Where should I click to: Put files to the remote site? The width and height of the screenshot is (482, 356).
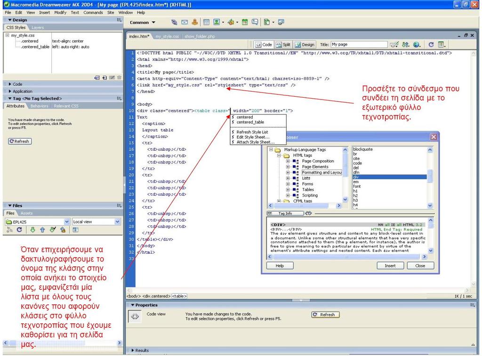click(x=42, y=230)
